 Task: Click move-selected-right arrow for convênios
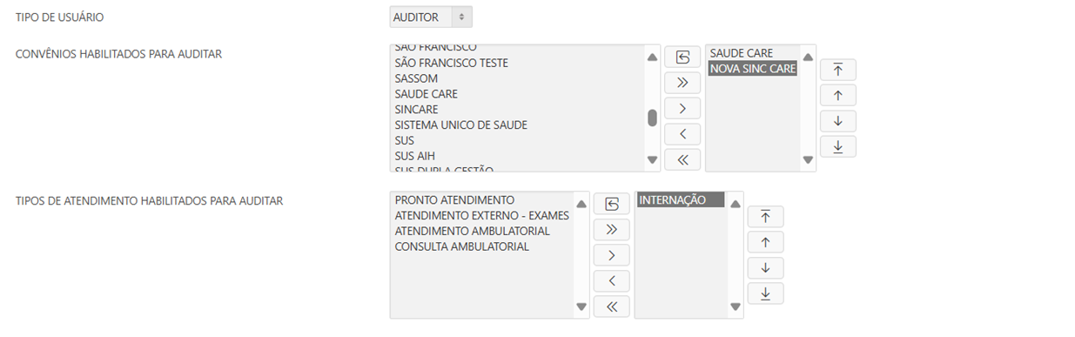[682, 108]
